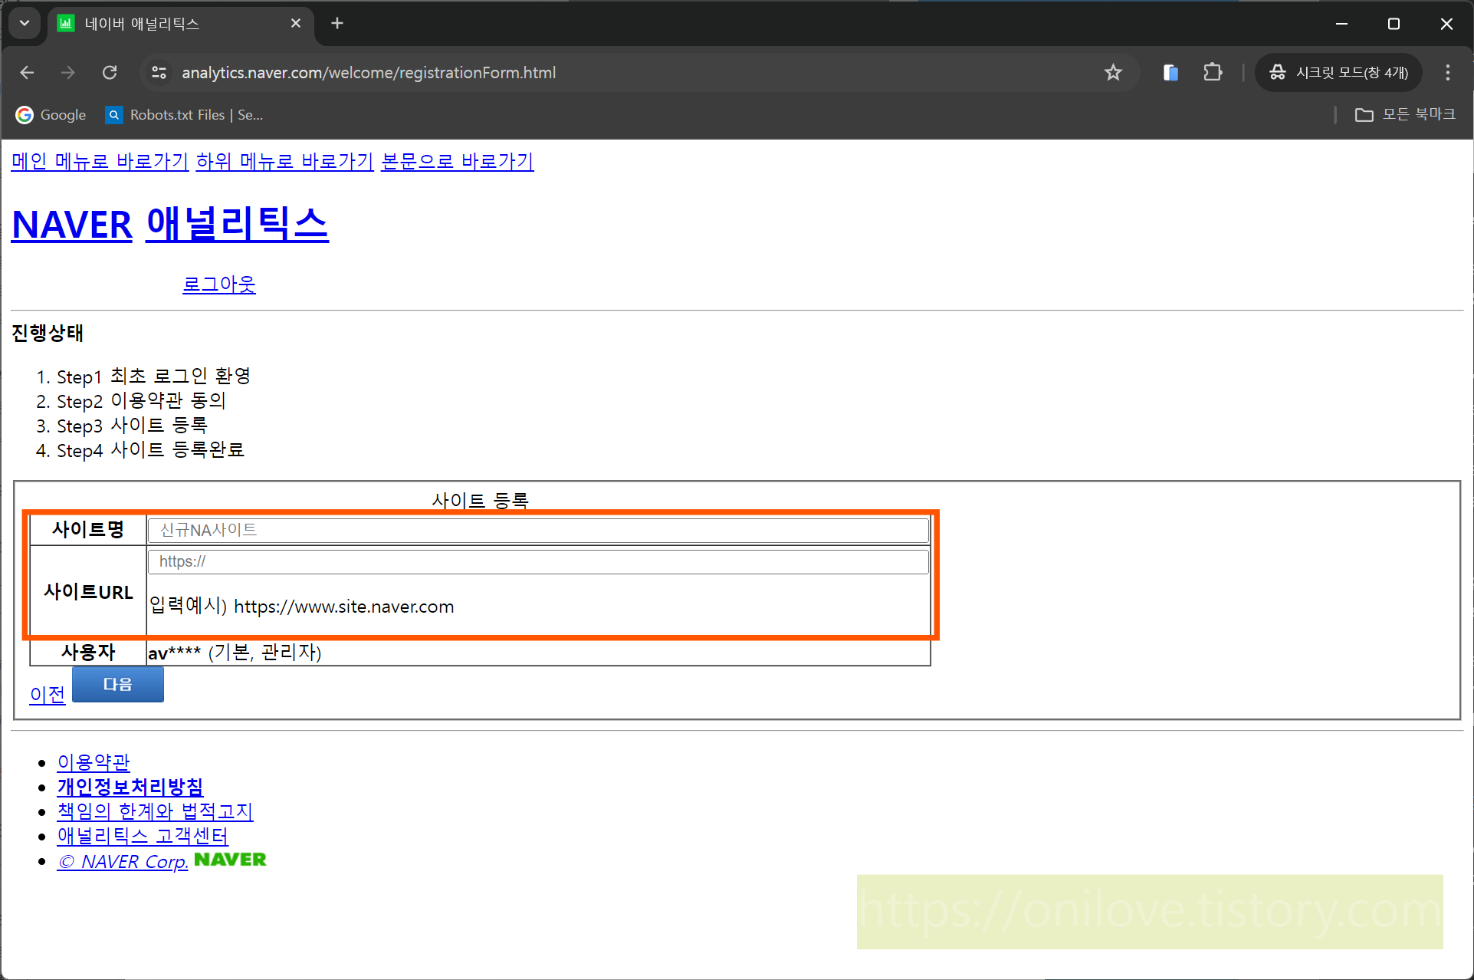This screenshot has height=980, width=1474.
Task: Click 로그아웃 link
Action: coord(219,284)
